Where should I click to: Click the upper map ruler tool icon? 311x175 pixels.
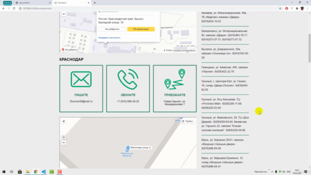tap(192, 46)
